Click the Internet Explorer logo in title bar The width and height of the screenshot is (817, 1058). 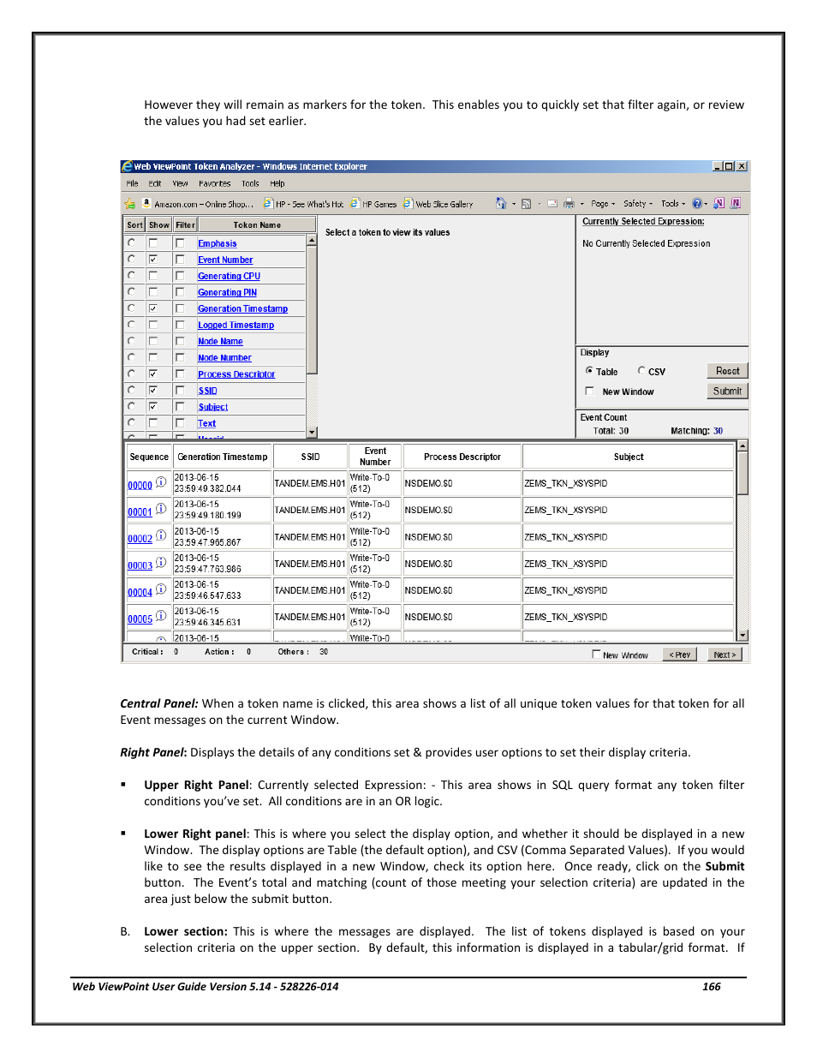(128, 166)
